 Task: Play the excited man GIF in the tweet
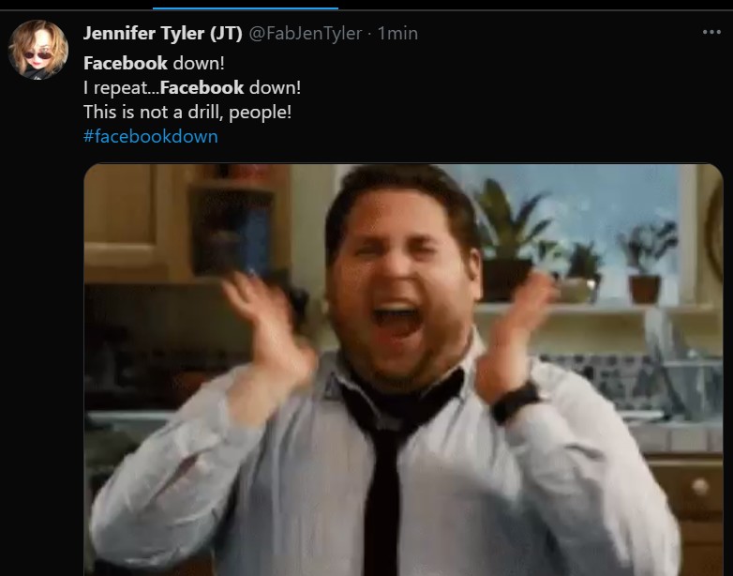click(x=403, y=370)
